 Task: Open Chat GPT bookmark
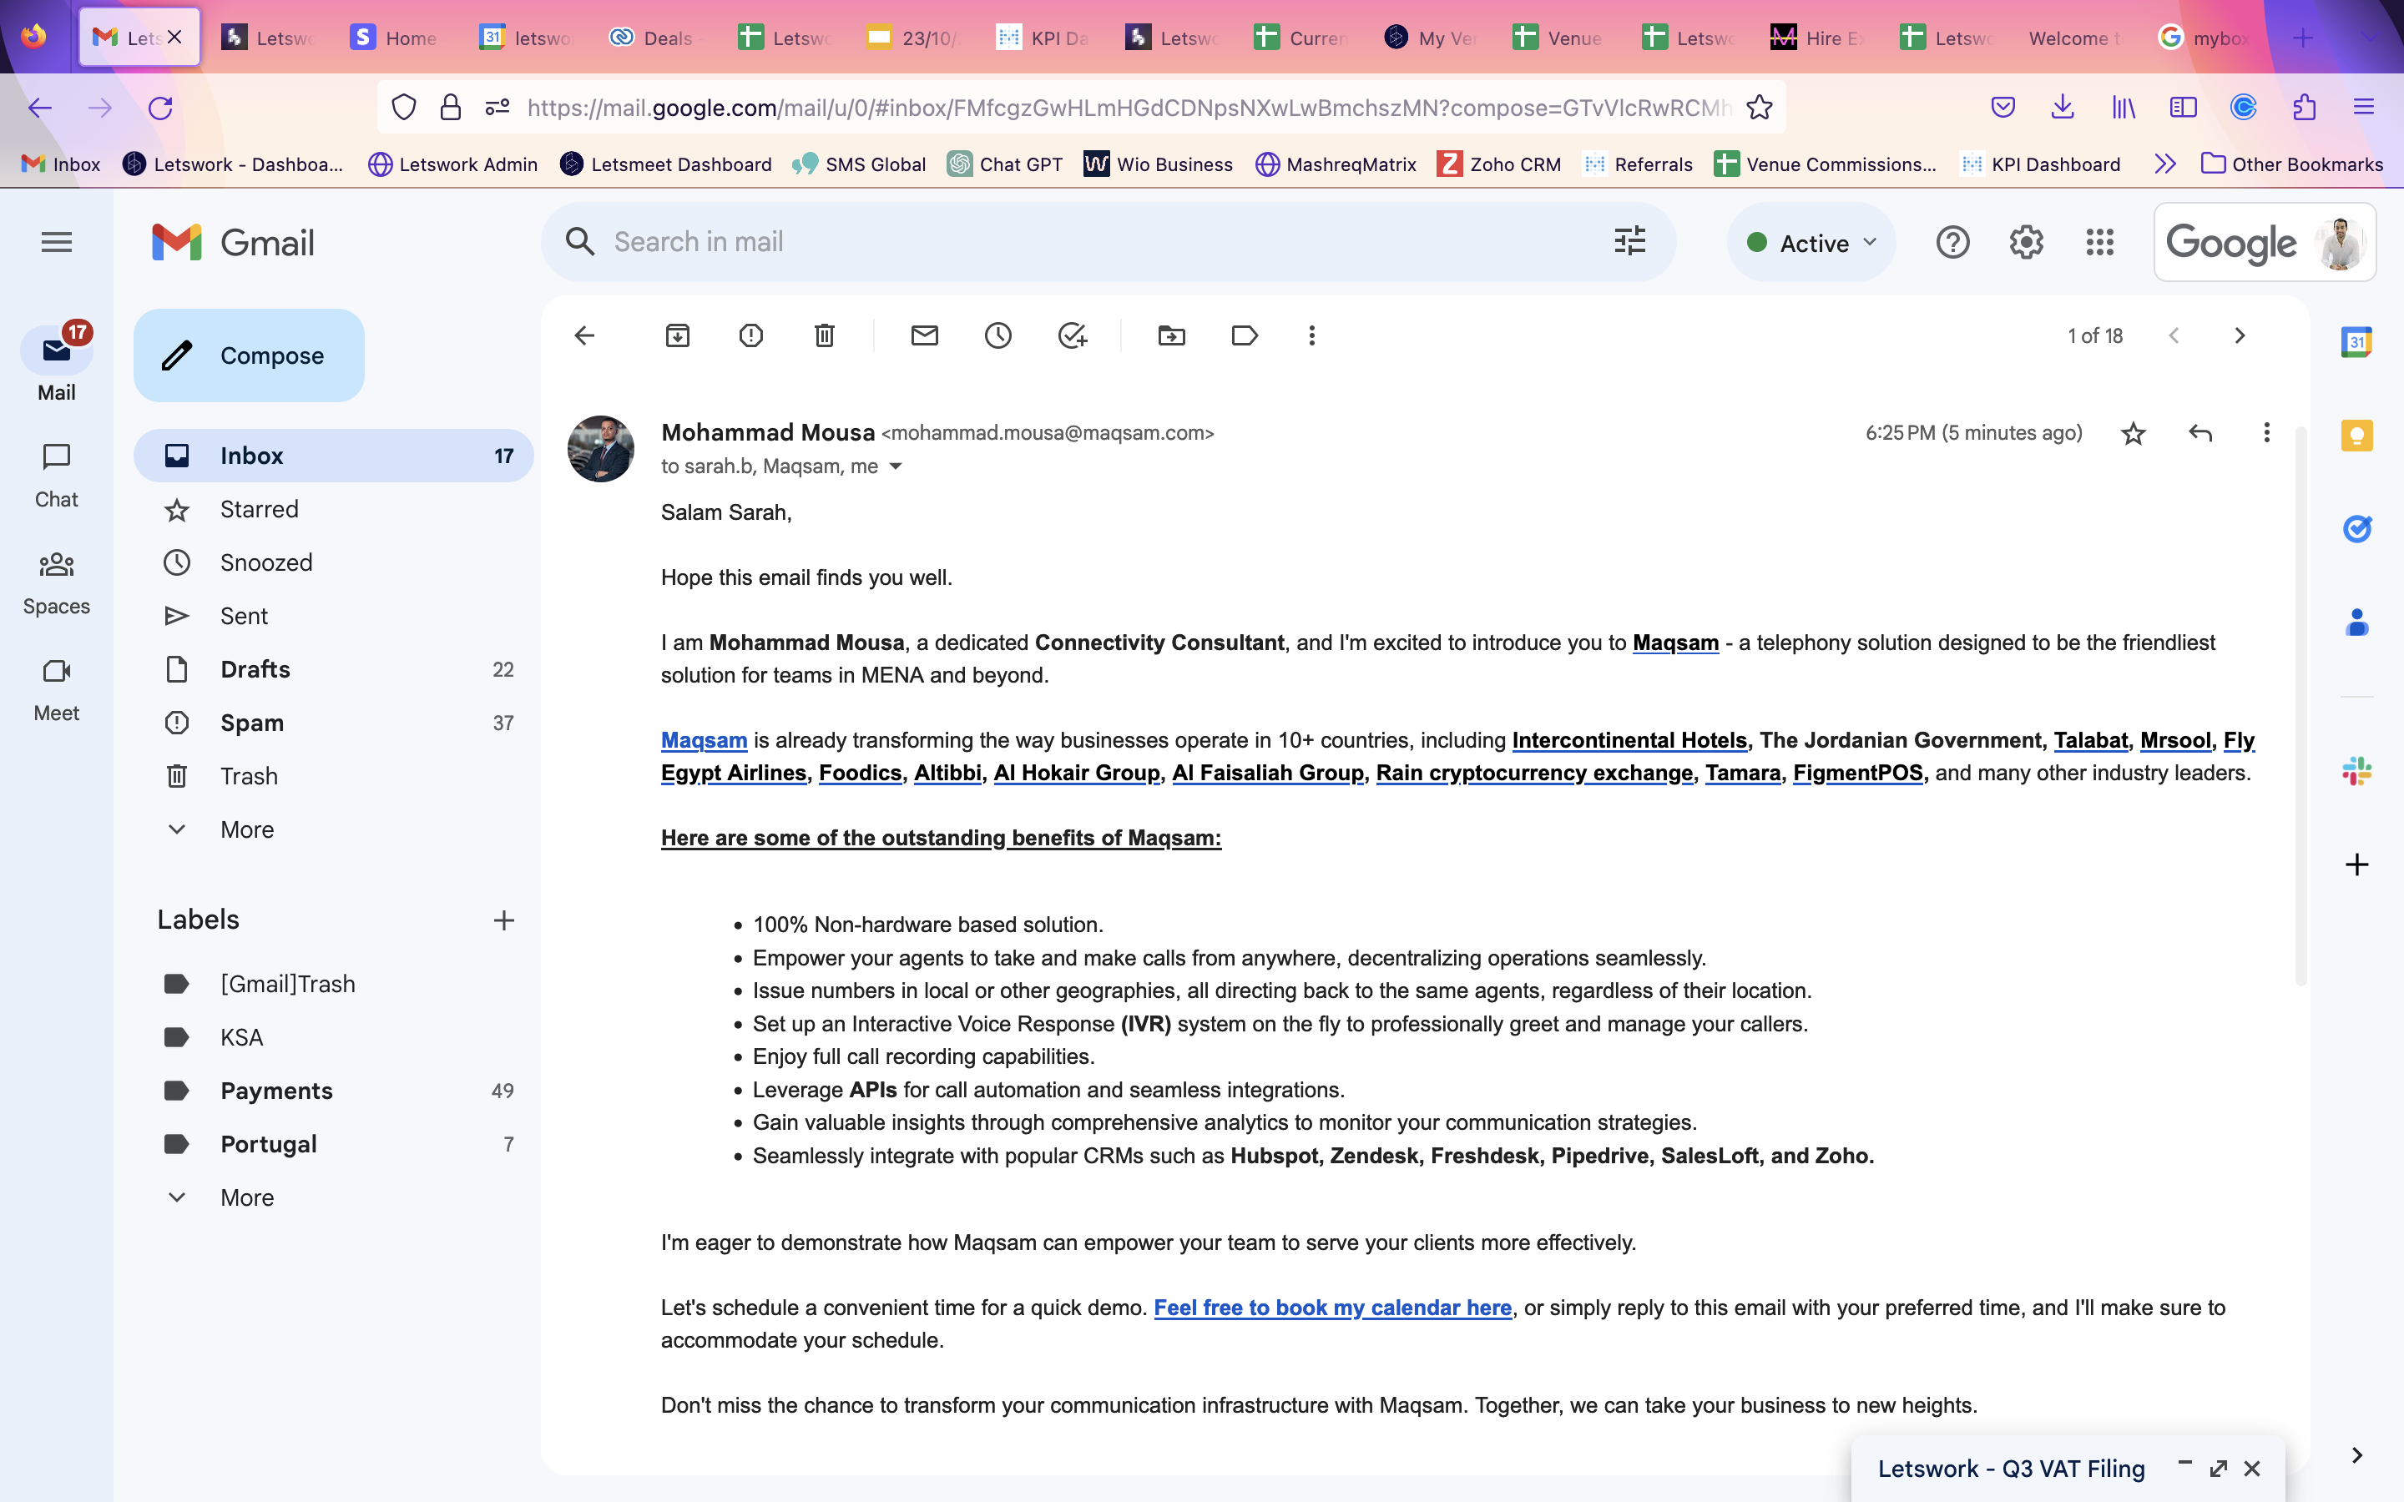pos(1005,164)
